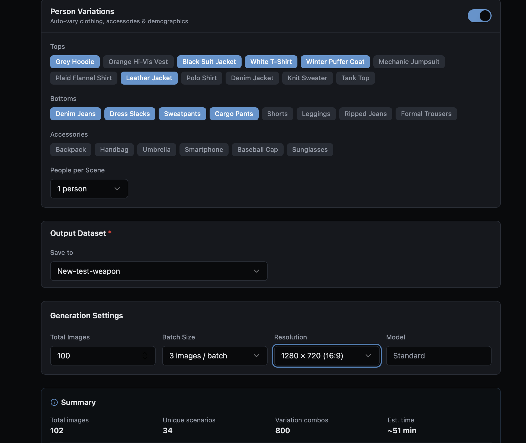Deselect the Cargo Pants chip
This screenshot has height=443, width=526.
tap(234, 114)
